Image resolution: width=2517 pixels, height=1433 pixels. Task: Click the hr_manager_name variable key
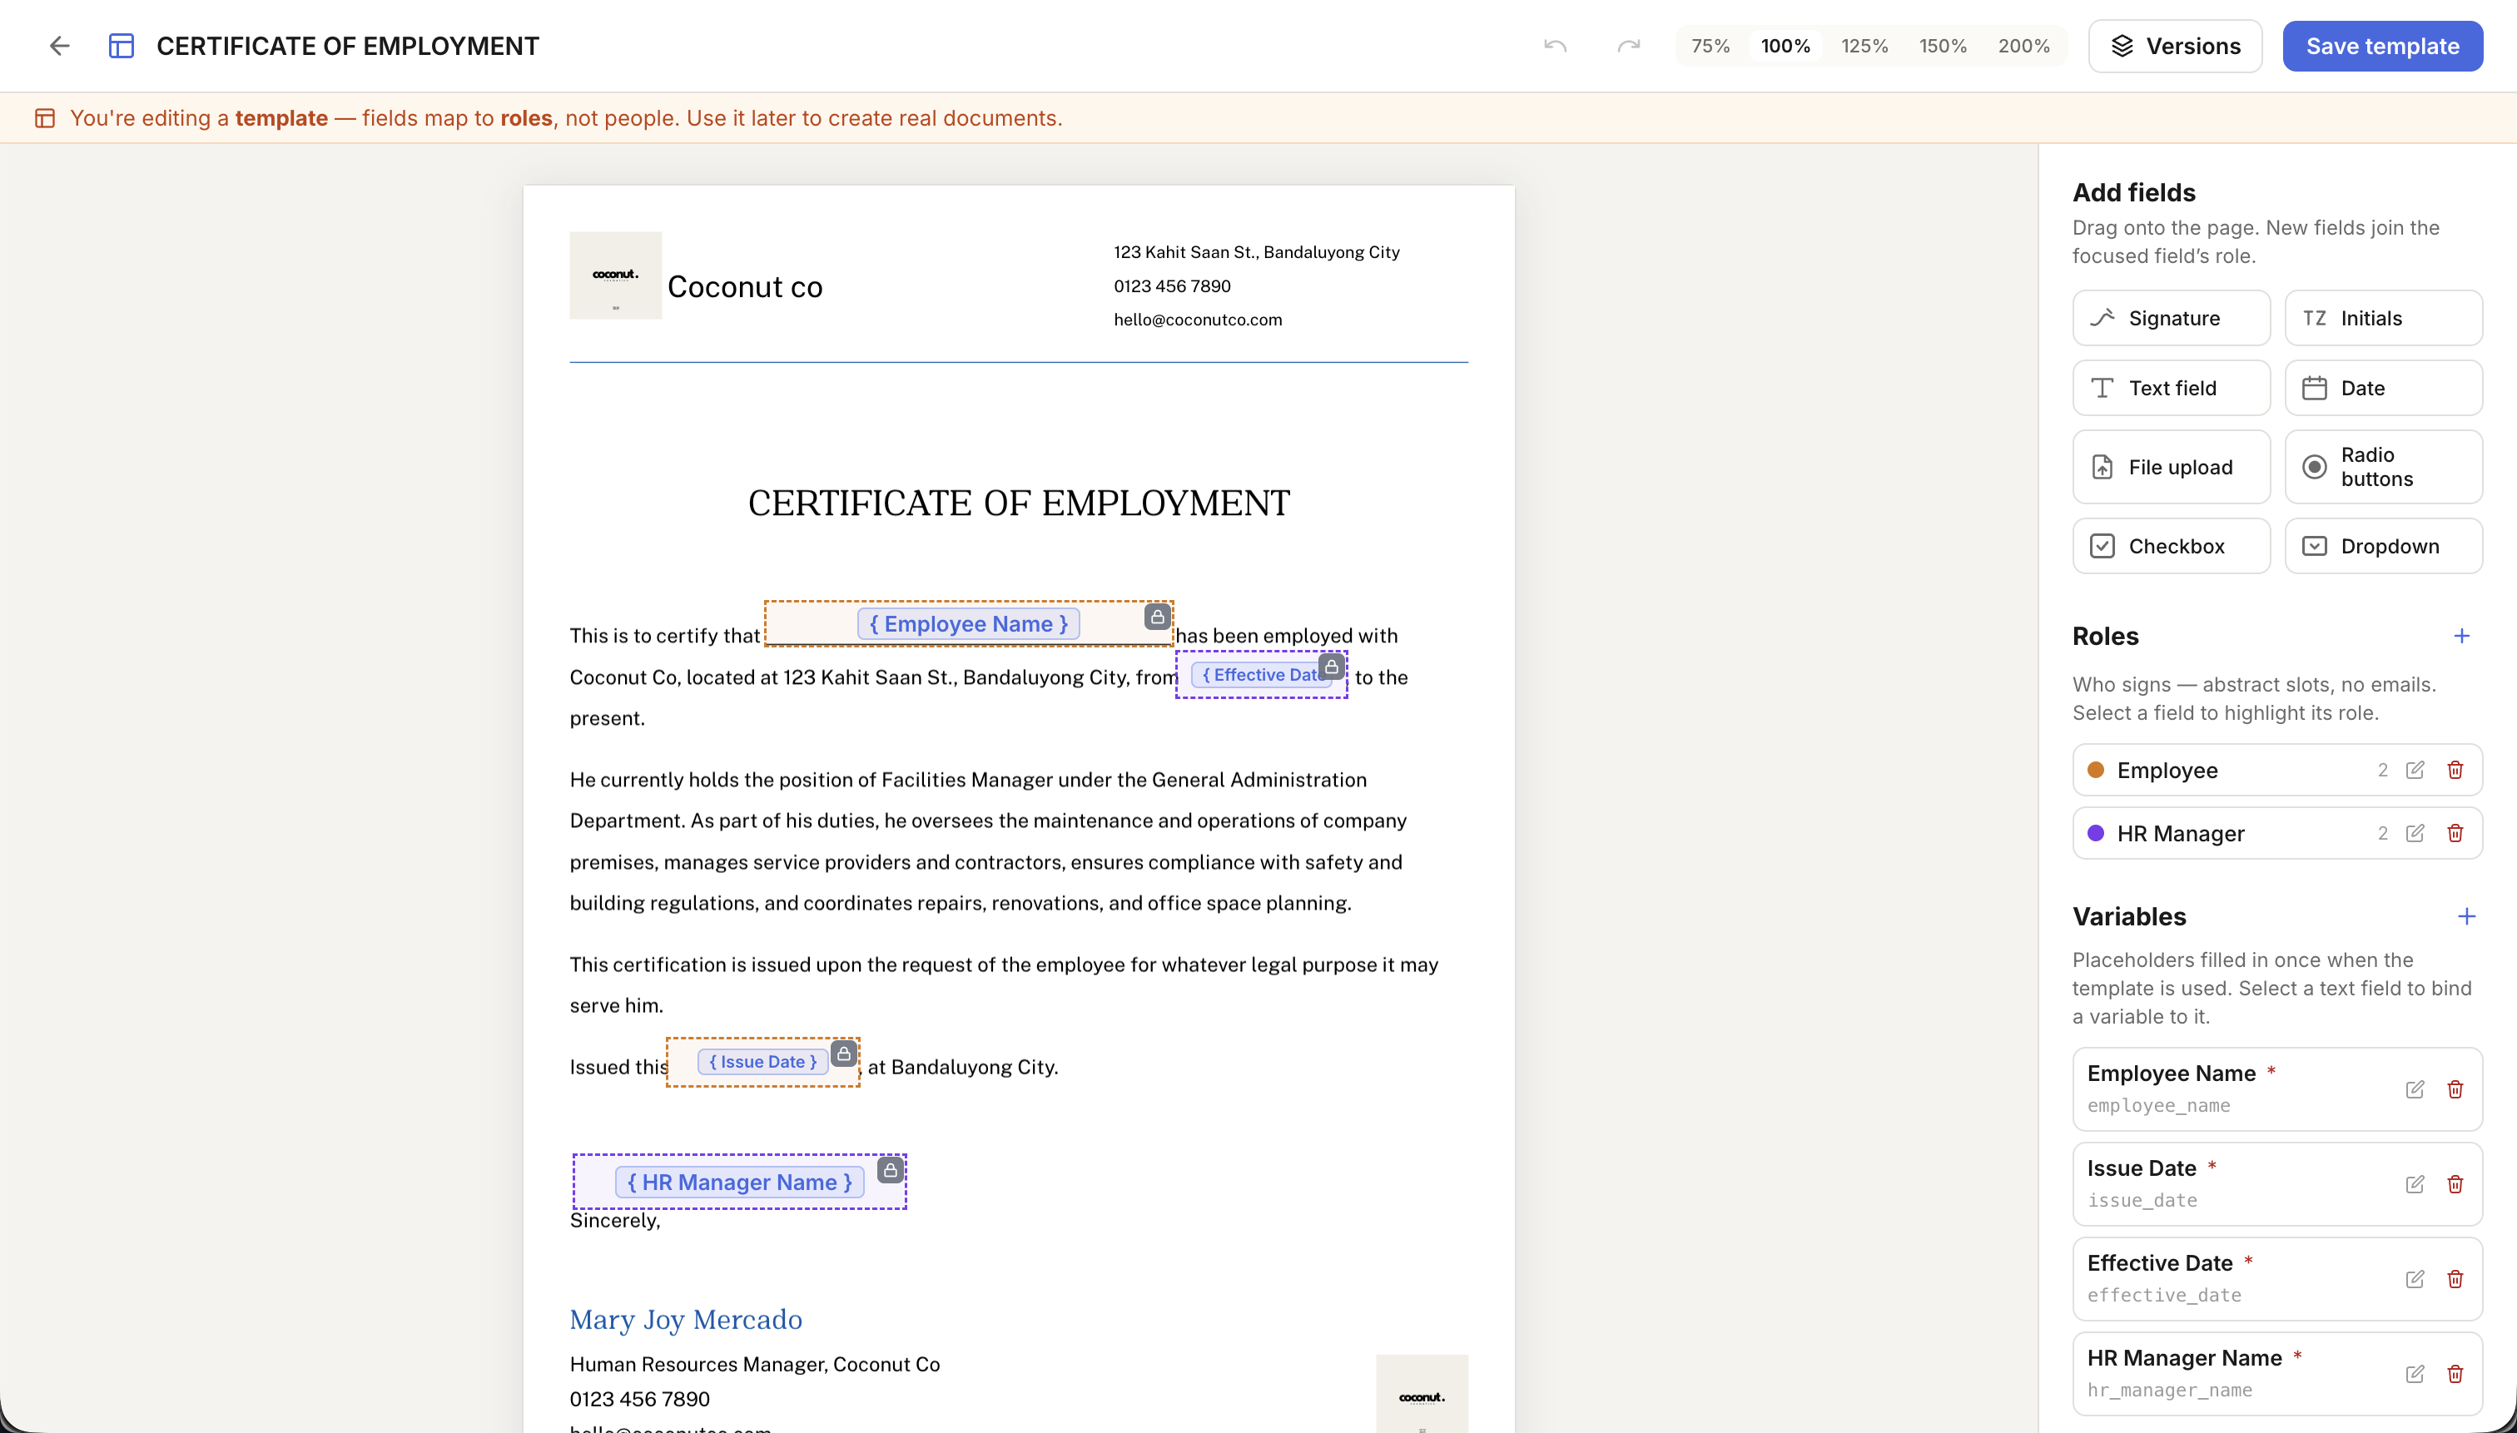click(x=2170, y=1390)
